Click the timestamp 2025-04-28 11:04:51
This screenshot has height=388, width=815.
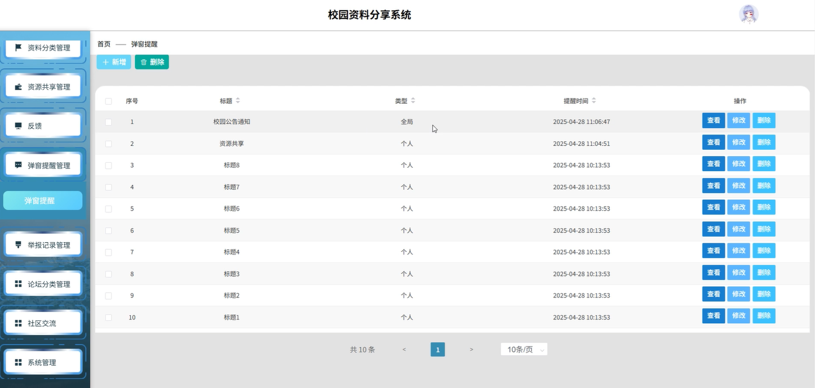click(581, 144)
